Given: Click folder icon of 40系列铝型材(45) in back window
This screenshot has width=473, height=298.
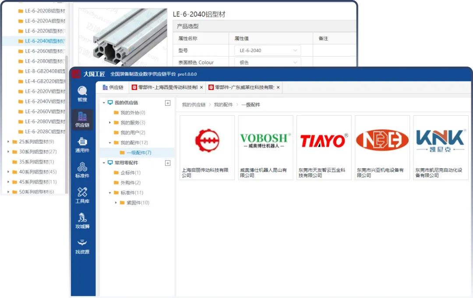Looking at the screenshot, I should [14, 172].
